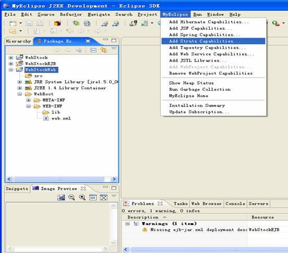Open the Window menu
This screenshot has width=288, height=253.
point(215,14)
